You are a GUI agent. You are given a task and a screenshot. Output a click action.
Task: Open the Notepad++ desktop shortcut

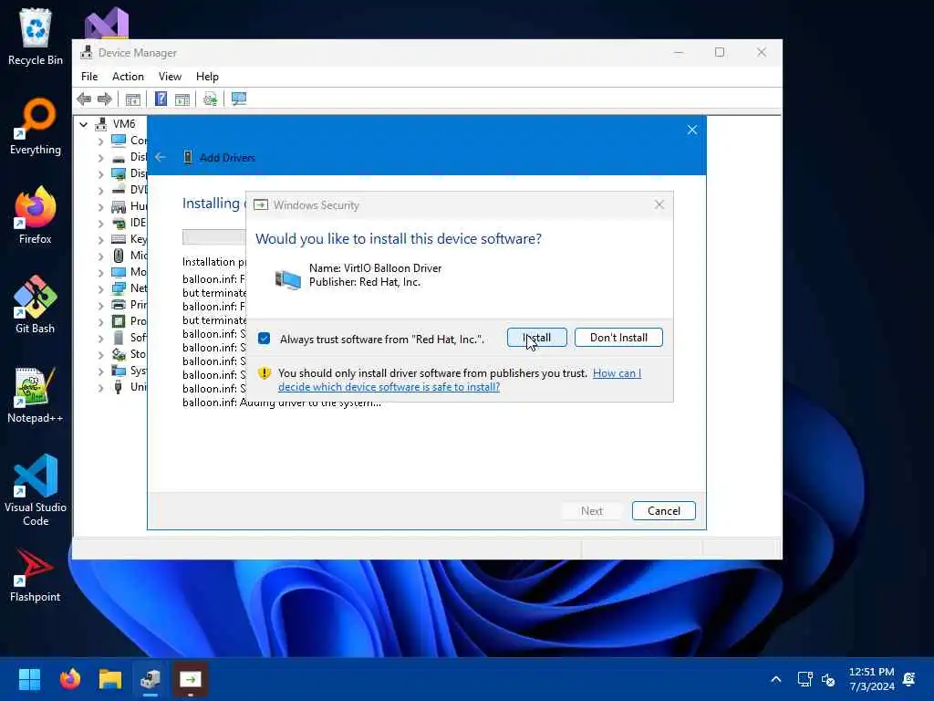pos(36,394)
